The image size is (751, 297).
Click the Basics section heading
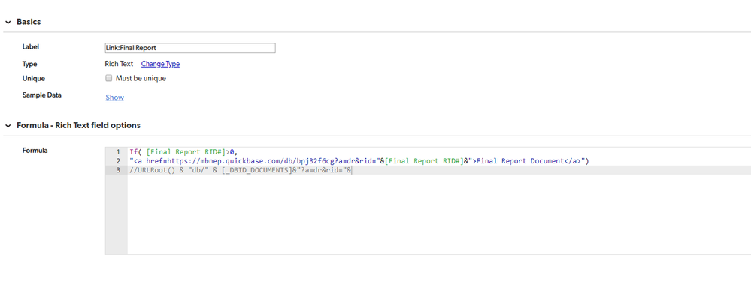pyautogui.click(x=29, y=22)
